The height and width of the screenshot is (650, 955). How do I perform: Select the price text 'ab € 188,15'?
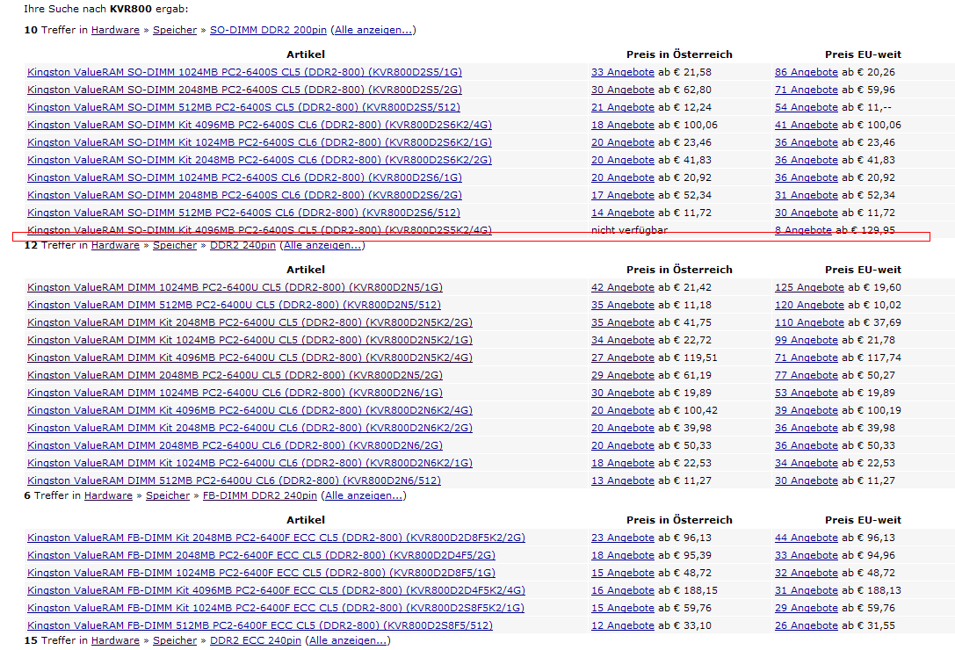click(688, 591)
